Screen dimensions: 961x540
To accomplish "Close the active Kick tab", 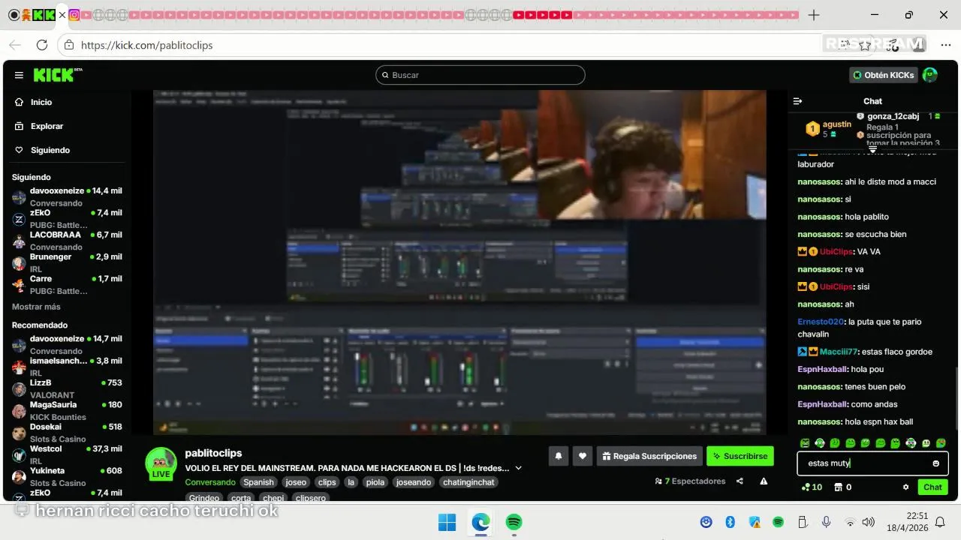I will 62,15.
